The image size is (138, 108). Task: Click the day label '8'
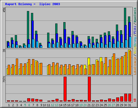pos(37,105)
